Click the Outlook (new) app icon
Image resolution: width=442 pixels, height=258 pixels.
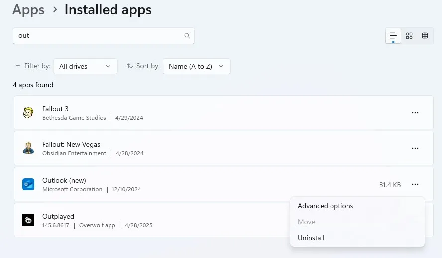click(28, 184)
